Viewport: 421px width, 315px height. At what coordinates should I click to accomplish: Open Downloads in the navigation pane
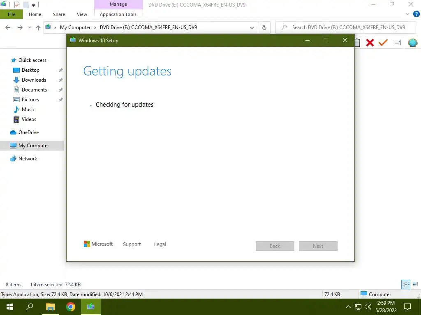coord(34,80)
